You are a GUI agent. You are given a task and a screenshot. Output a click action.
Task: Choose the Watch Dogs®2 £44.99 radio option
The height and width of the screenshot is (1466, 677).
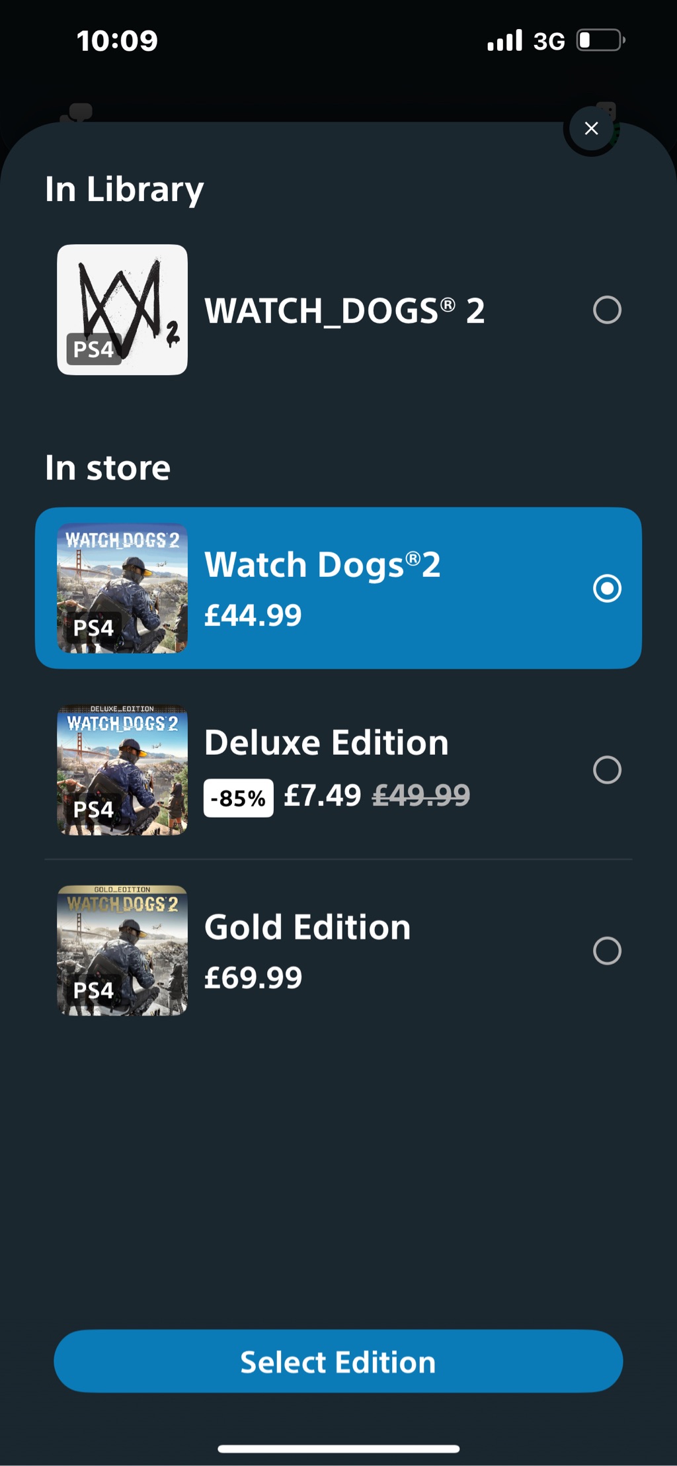point(607,588)
